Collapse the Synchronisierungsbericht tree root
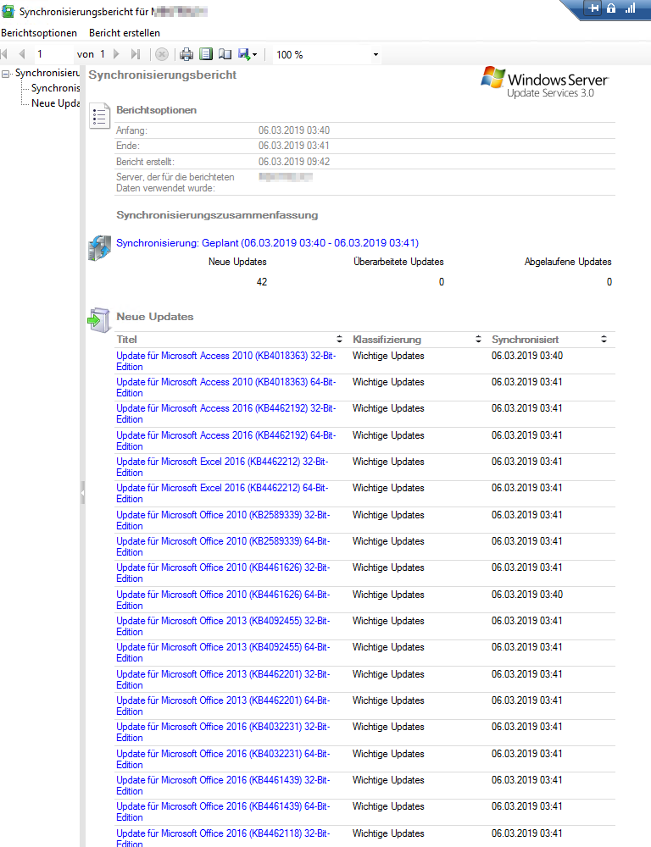This screenshot has width=651, height=847. click(5, 74)
